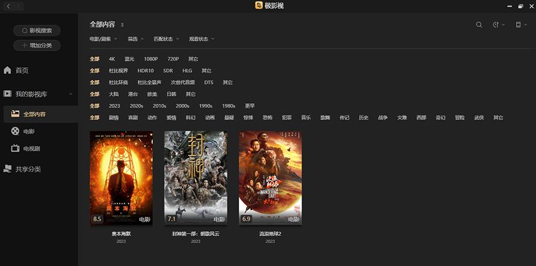Screen dimensions: 536x266
Task: Filter by 杜比视界
Action: click(118, 71)
